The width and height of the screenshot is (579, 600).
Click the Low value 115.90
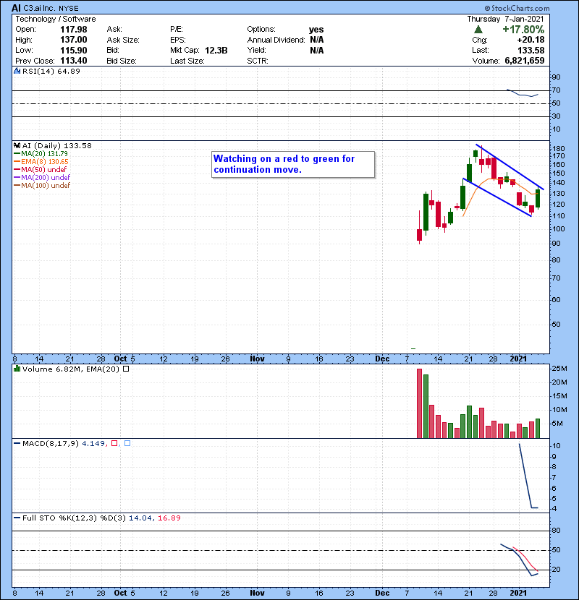tap(74, 50)
